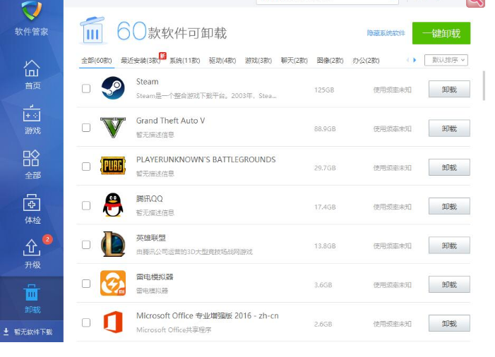
Task: Open the 默认排序 sort dropdown
Action: coord(446,60)
